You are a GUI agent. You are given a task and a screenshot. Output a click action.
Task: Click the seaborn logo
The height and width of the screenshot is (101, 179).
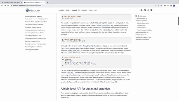coord(33,10)
